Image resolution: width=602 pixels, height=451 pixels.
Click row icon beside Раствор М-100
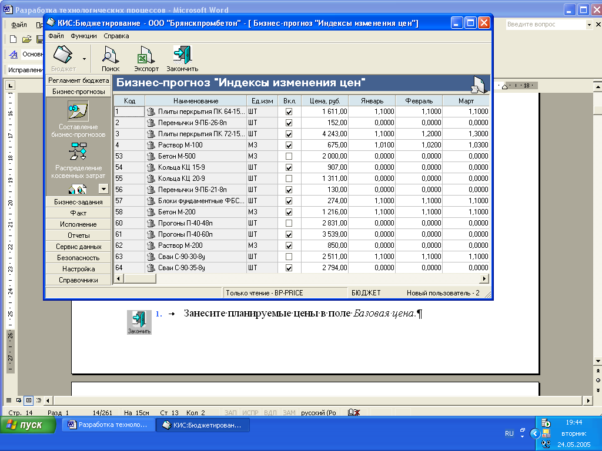(x=151, y=145)
